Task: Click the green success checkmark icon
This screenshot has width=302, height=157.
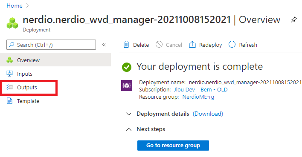Action: click(x=127, y=67)
